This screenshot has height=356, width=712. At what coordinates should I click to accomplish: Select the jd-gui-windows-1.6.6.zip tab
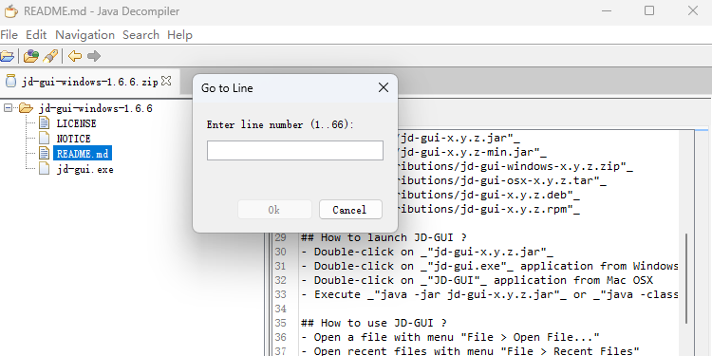(89, 82)
